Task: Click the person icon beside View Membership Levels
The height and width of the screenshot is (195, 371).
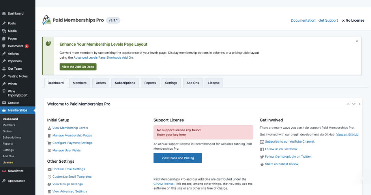Action: 49,128
